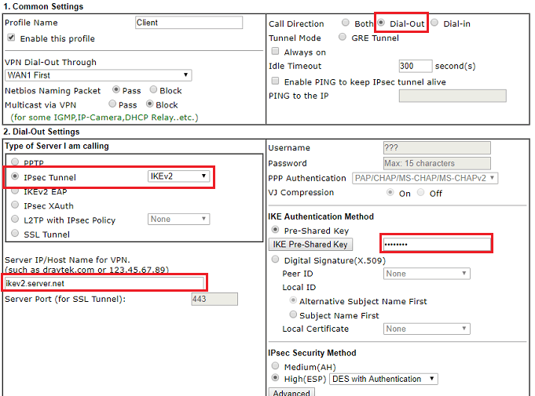Click the Server IP/Host Name field

tap(104, 283)
